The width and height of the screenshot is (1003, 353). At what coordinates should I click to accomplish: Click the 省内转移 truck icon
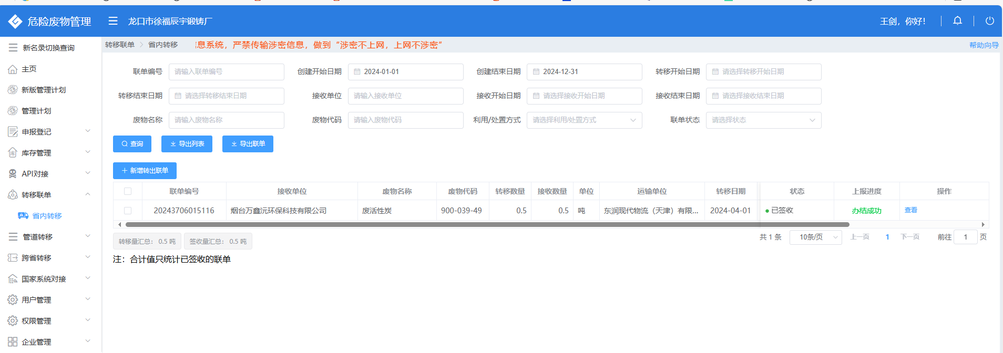[23, 216]
